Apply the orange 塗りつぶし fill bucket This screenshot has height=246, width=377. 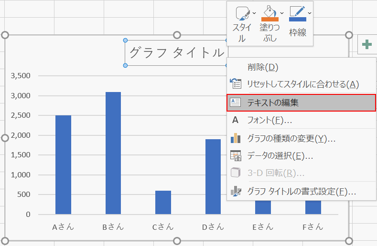(x=270, y=13)
